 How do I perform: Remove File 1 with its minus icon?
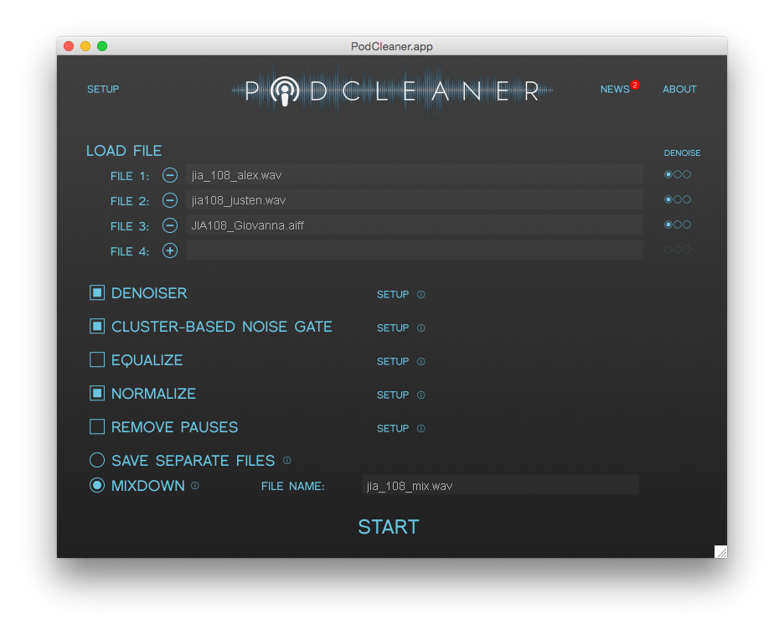(x=170, y=175)
